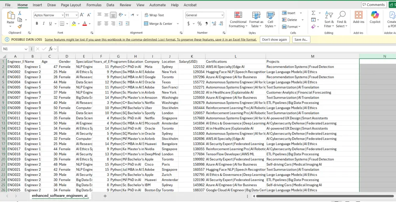Increase font size with larger A

click(x=82, y=15)
